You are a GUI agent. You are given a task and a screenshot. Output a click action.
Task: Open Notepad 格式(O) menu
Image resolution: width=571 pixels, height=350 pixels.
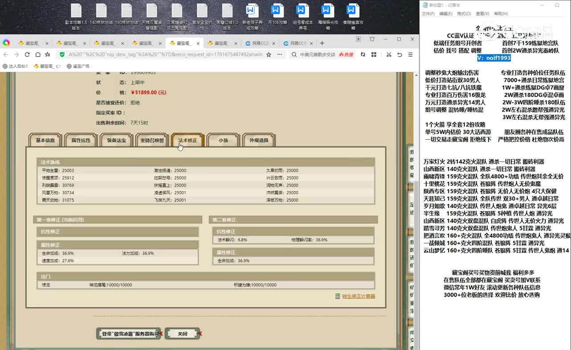(464, 14)
